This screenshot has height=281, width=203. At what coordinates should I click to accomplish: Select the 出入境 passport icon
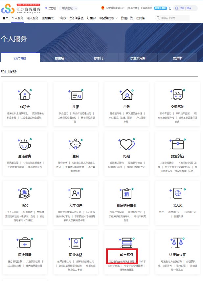177,193
